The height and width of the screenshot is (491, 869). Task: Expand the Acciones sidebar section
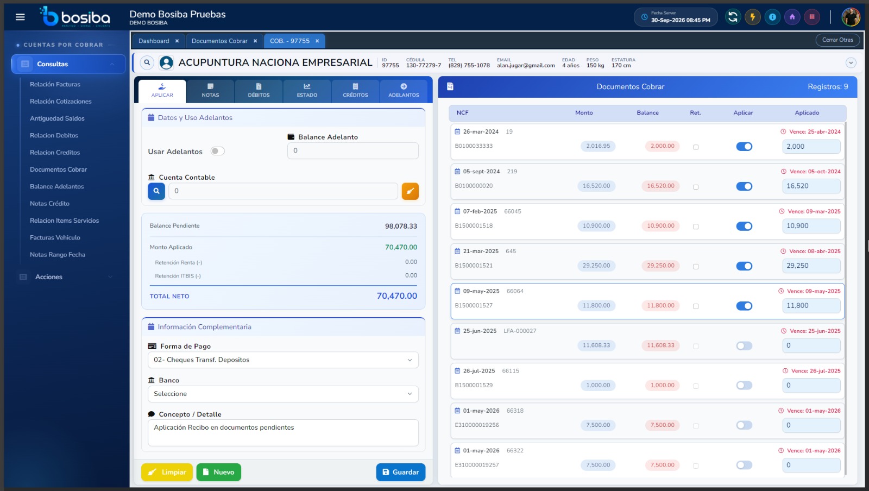click(x=66, y=277)
